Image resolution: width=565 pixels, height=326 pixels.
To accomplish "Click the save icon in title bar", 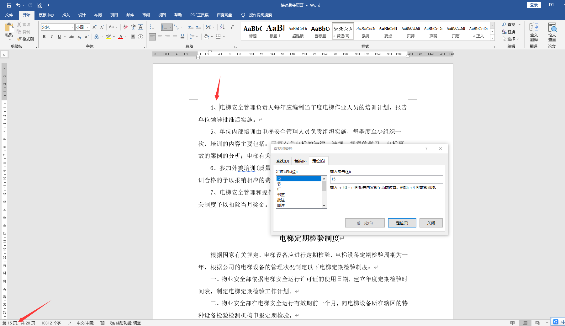I will pyautogui.click(x=9, y=5).
